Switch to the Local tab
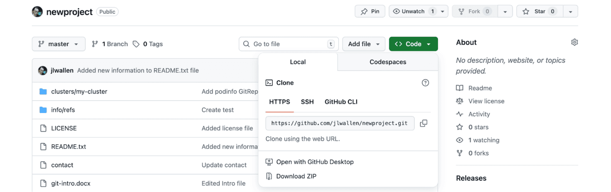The image size is (611, 192). [x=298, y=62]
